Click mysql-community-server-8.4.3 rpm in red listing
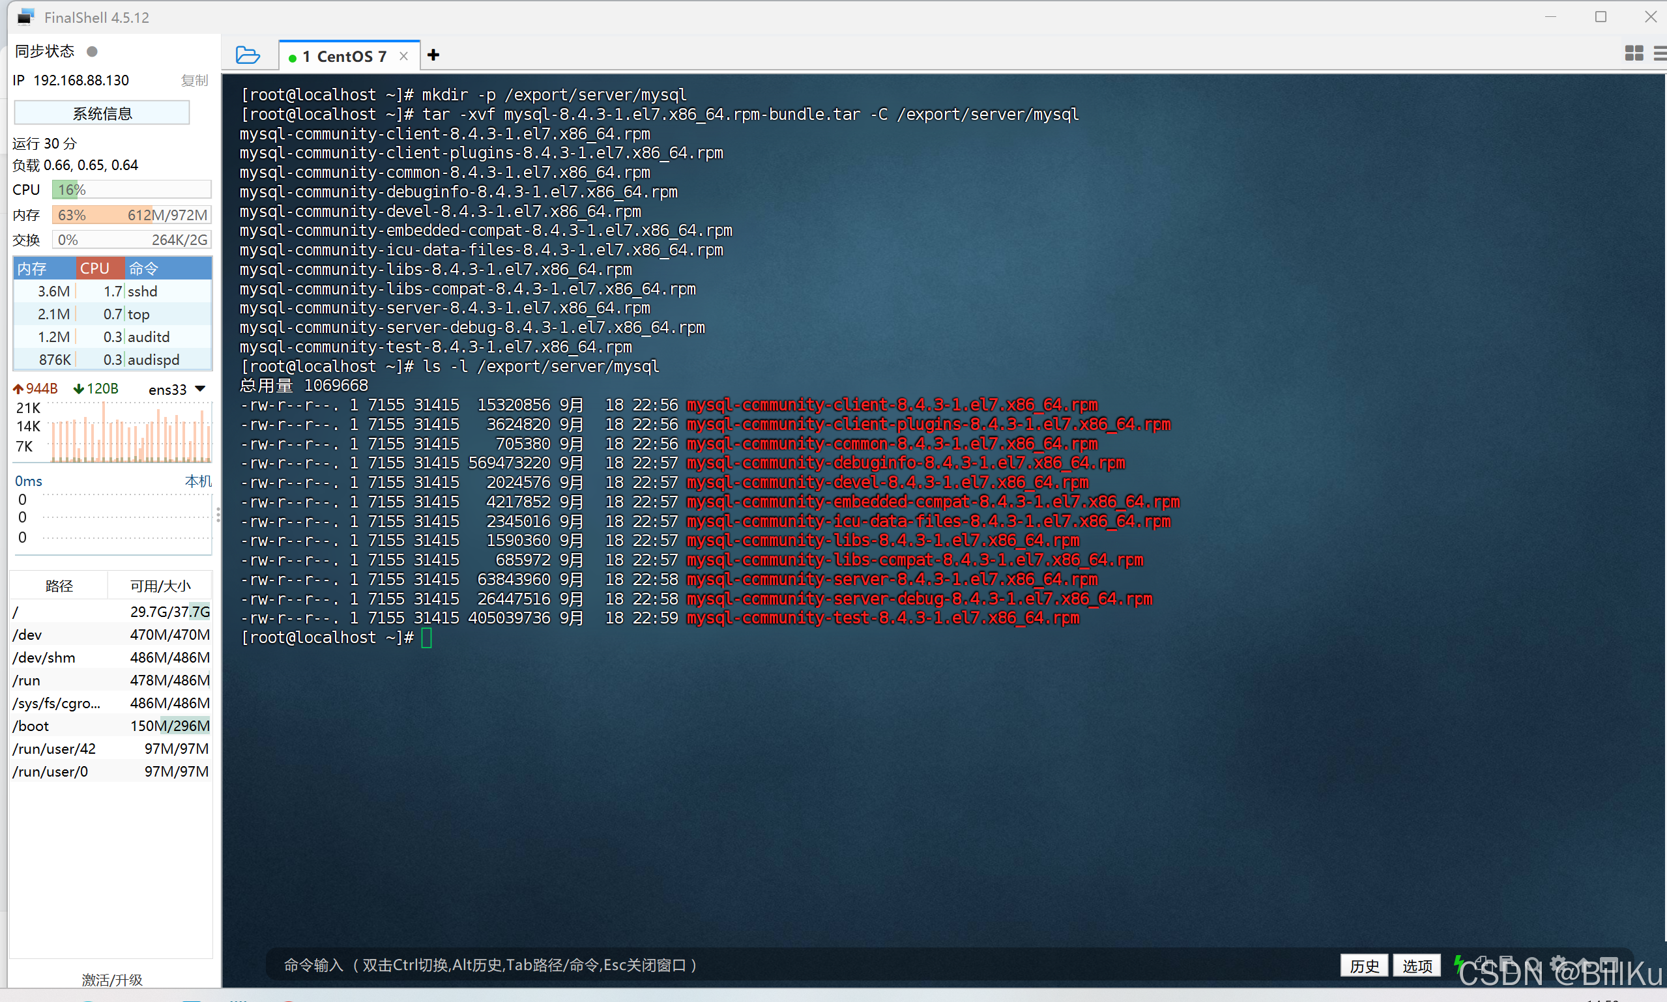This screenshot has width=1667, height=1002. (892, 579)
